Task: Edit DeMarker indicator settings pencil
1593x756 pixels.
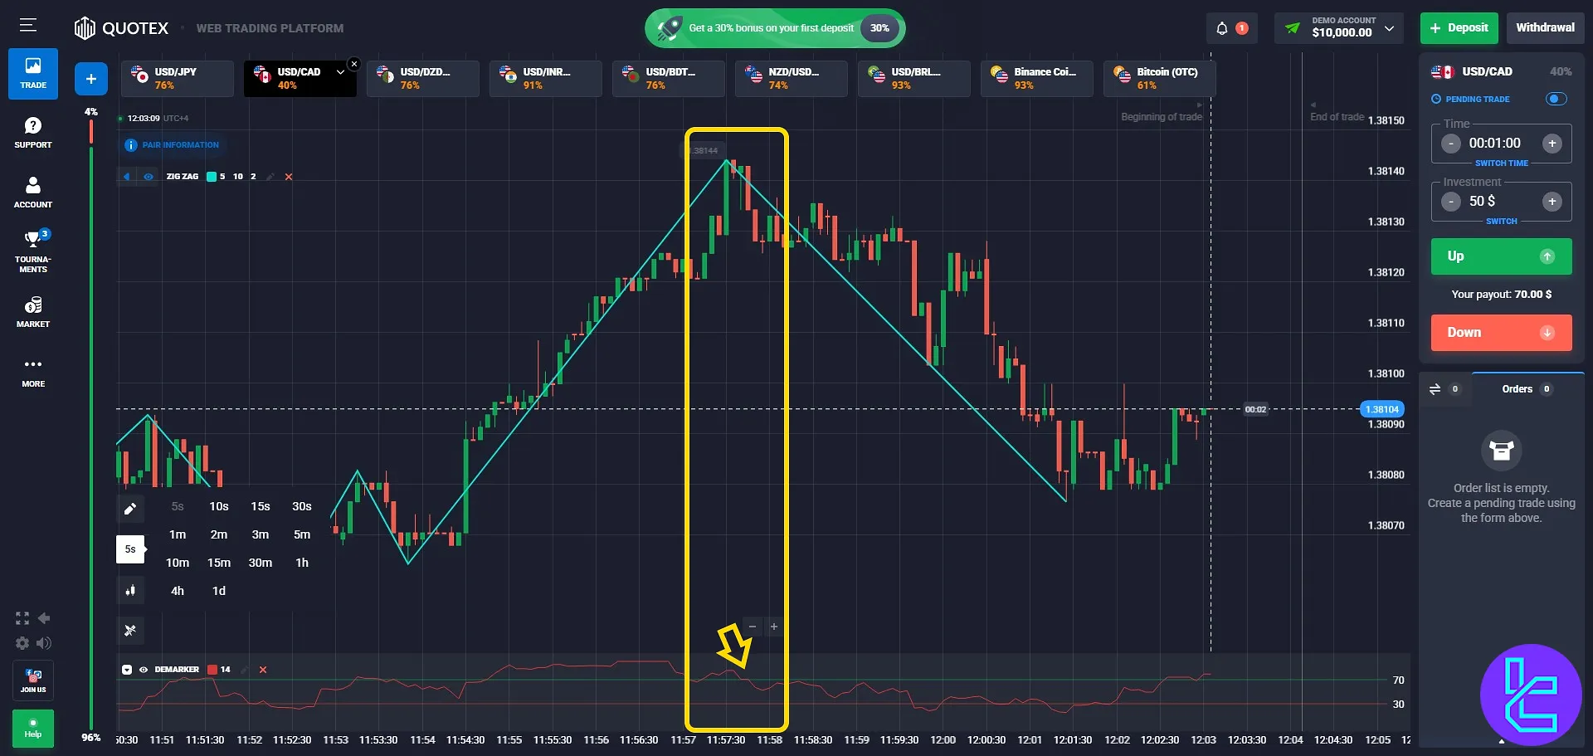Action: [x=245, y=670]
